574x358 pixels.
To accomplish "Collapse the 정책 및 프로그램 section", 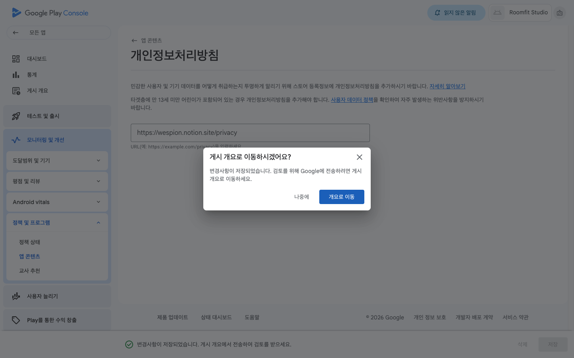I will coord(98,223).
